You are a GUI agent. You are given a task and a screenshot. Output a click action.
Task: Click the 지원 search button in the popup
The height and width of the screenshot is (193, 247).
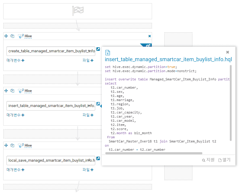pos(208,160)
